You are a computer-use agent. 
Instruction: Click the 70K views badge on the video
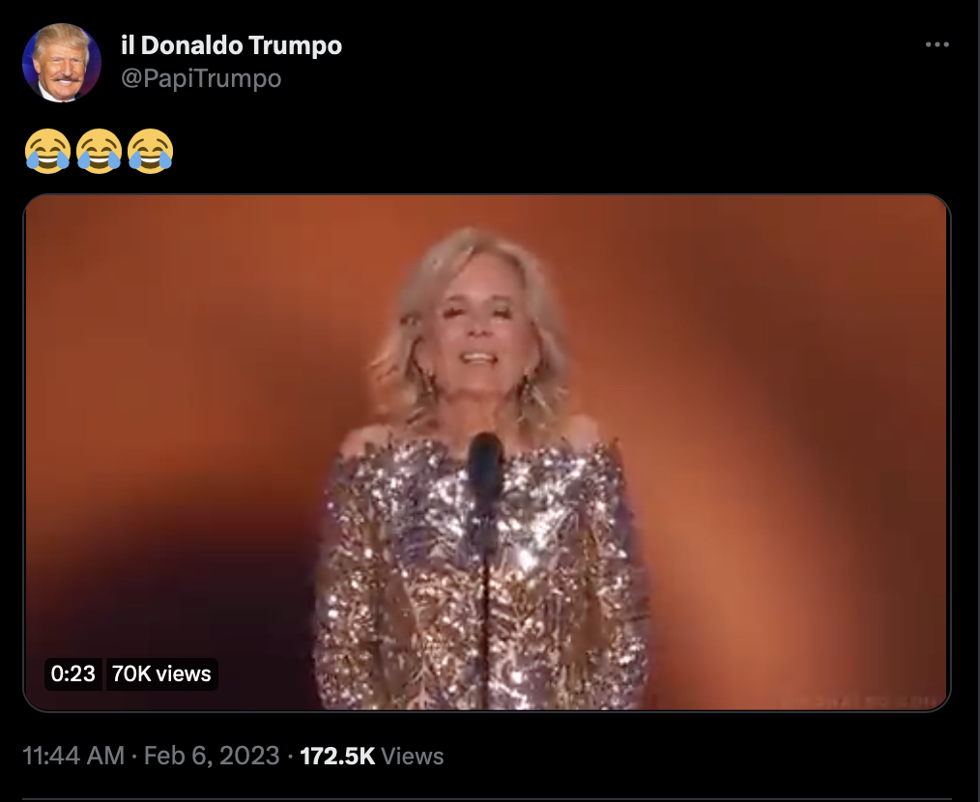[x=161, y=673]
